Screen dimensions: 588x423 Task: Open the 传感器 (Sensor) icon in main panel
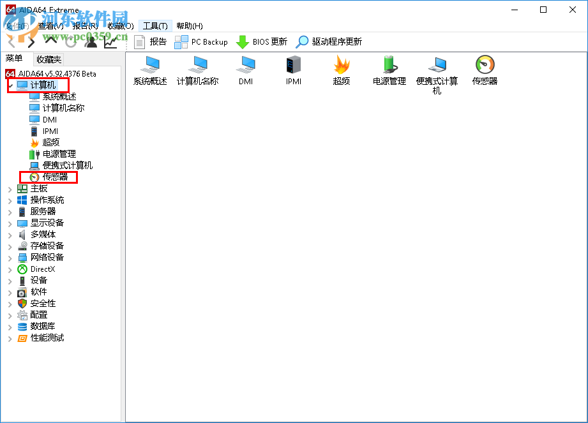point(485,67)
